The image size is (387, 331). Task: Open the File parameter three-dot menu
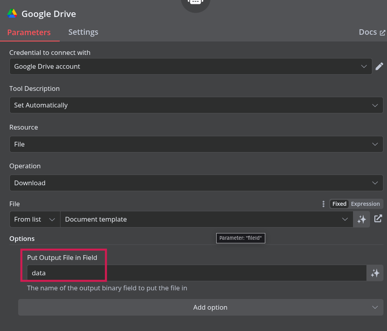click(323, 204)
